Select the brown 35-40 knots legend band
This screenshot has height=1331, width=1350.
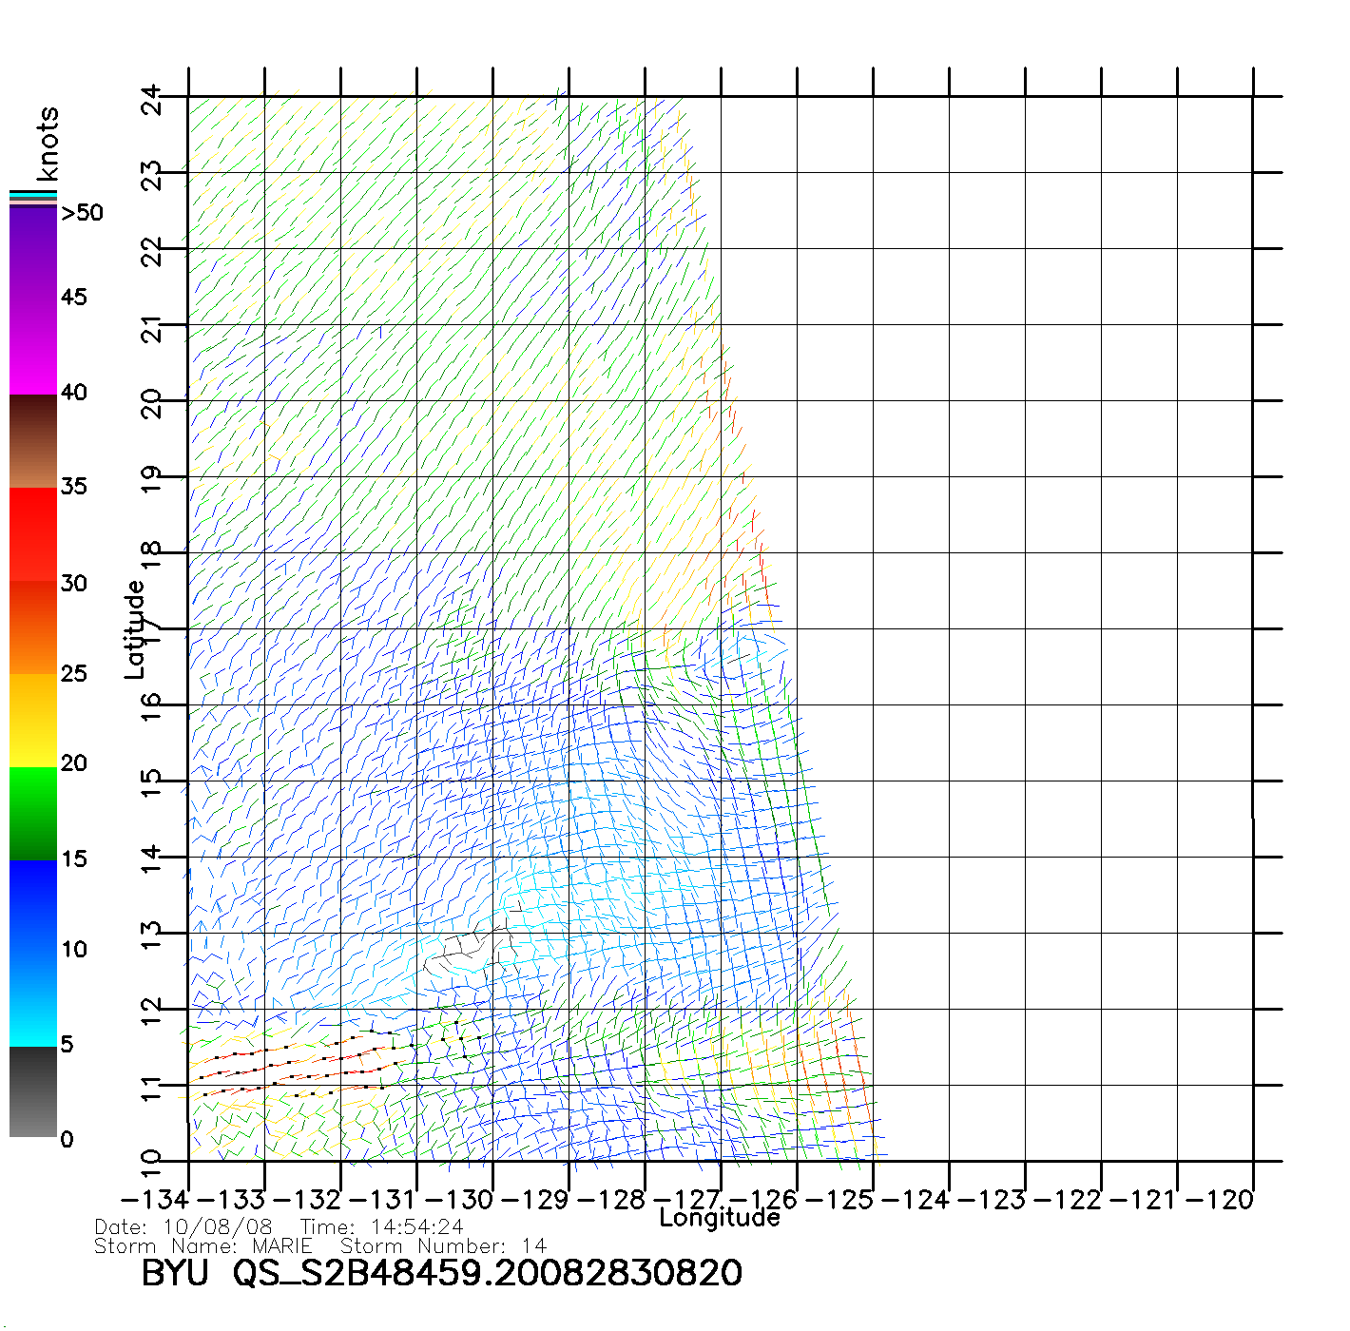click(33, 441)
